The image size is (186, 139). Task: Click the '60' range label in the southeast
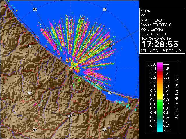pyautogui.click(x=105, y=129)
